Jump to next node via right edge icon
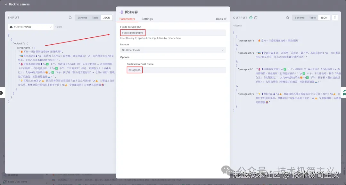The image size is (346, 185). point(344,93)
